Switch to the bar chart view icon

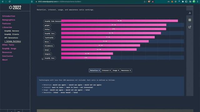coord(190,13)
